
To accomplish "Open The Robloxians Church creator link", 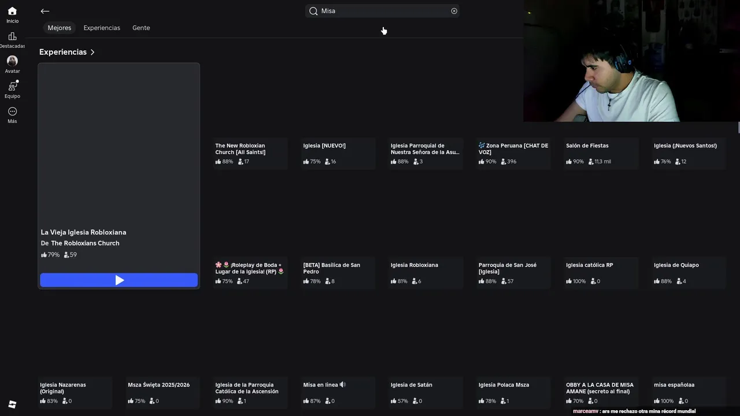I will point(85,243).
